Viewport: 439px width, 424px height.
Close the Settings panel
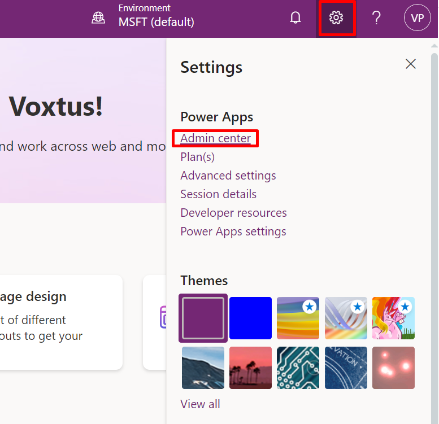tap(411, 64)
